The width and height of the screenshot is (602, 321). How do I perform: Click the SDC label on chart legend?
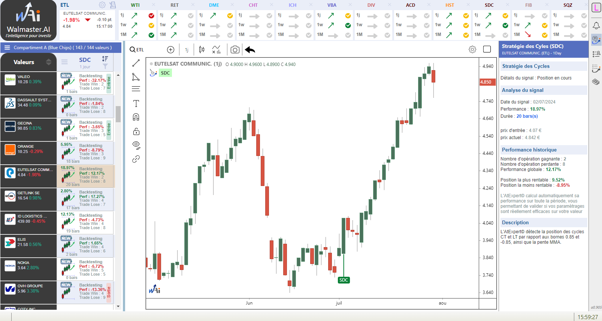pos(165,73)
